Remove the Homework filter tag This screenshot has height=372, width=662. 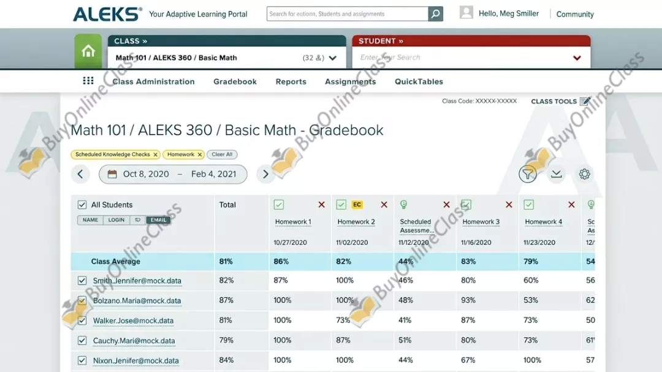(x=200, y=155)
